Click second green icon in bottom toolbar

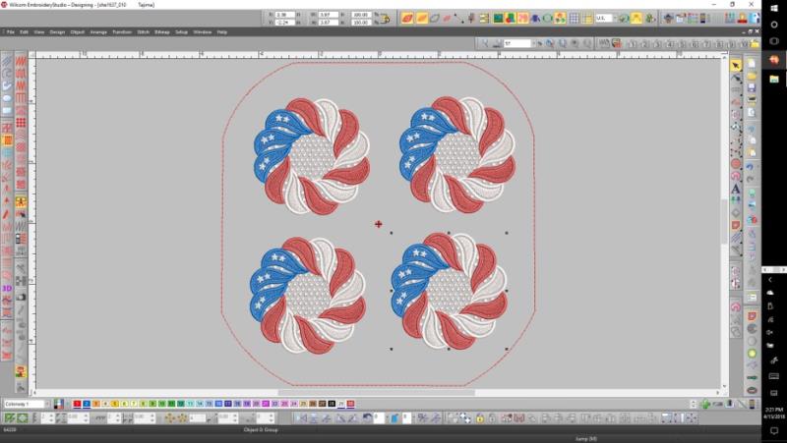pos(23,417)
